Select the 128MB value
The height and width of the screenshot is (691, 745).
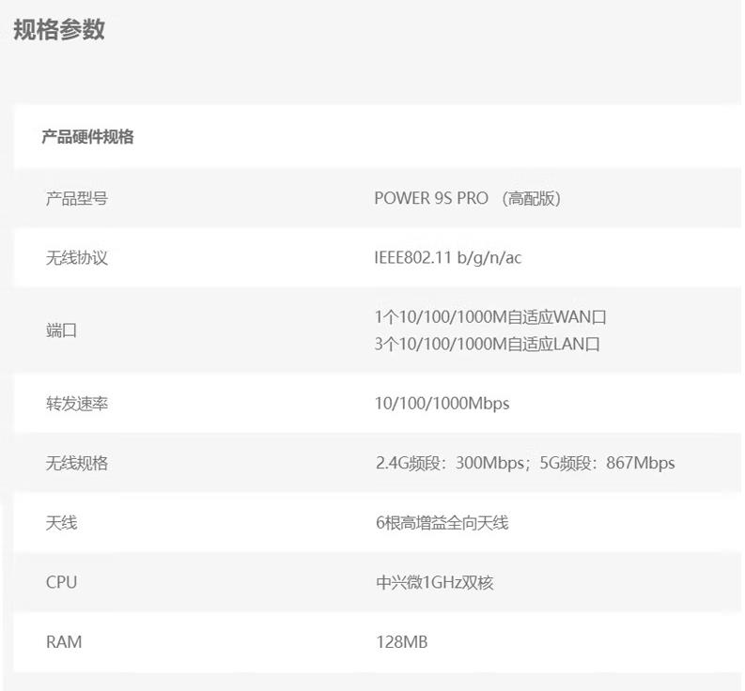click(x=401, y=642)
